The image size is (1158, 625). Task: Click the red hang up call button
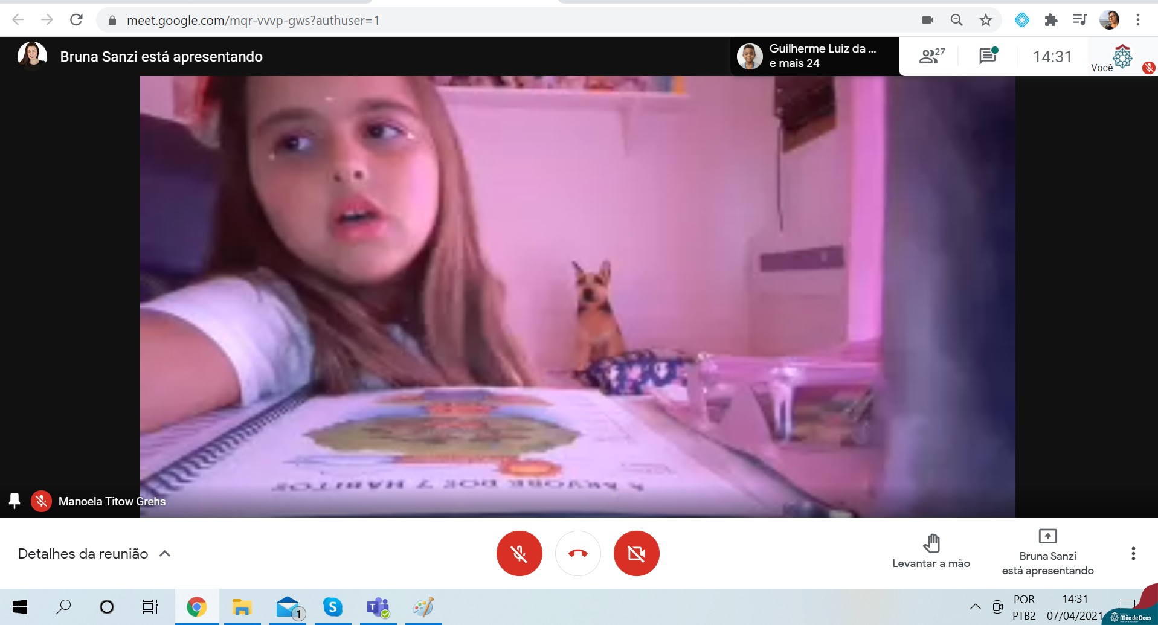[x=577, y=553]
